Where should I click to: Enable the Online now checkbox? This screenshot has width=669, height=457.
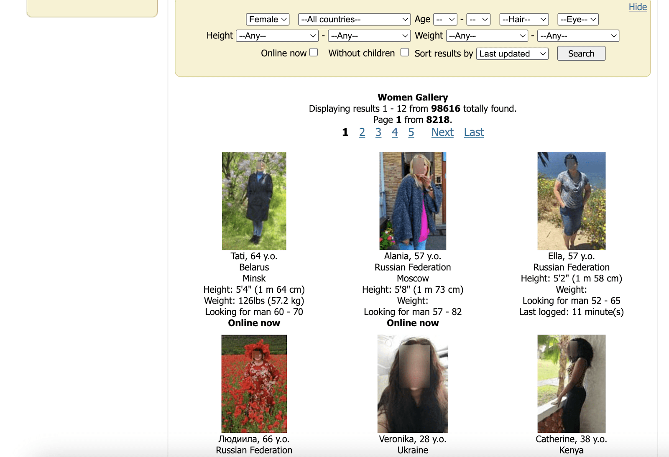314,52
